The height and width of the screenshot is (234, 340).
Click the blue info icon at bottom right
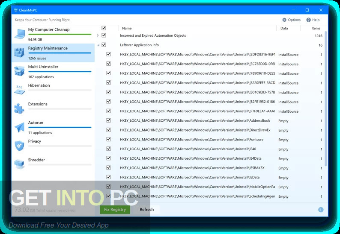pos(321,210)
